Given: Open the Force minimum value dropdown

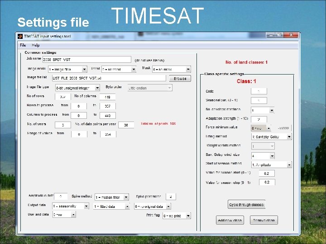Looking at the screenshot, I should (261, 128).
